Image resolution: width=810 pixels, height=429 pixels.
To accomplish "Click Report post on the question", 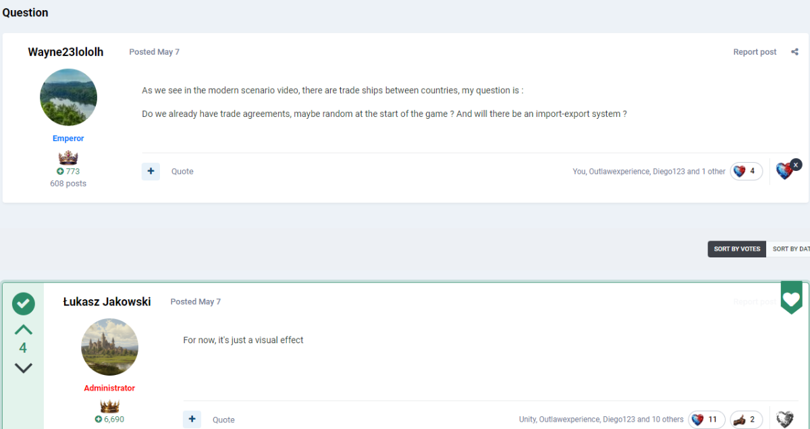I will coord(755,52).
